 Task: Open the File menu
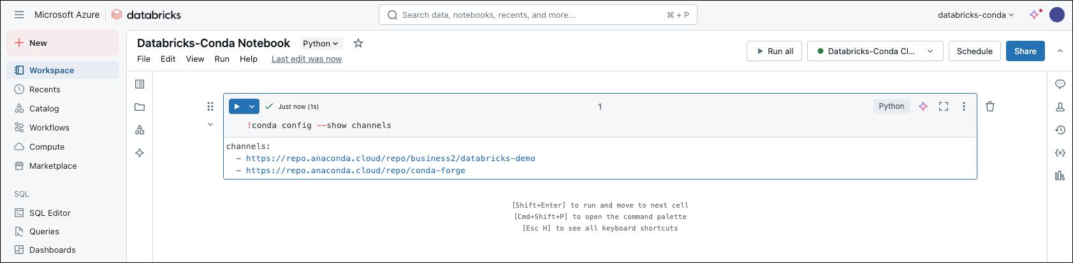tap(143, 59)
